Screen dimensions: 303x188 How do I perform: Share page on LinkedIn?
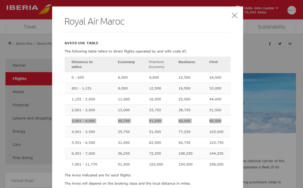pyautogui.click(x=290, y=44)
